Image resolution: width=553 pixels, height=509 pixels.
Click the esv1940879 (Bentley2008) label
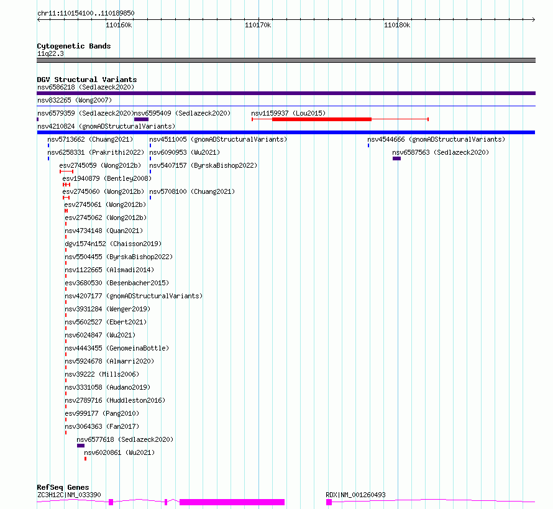click(107, 178)
